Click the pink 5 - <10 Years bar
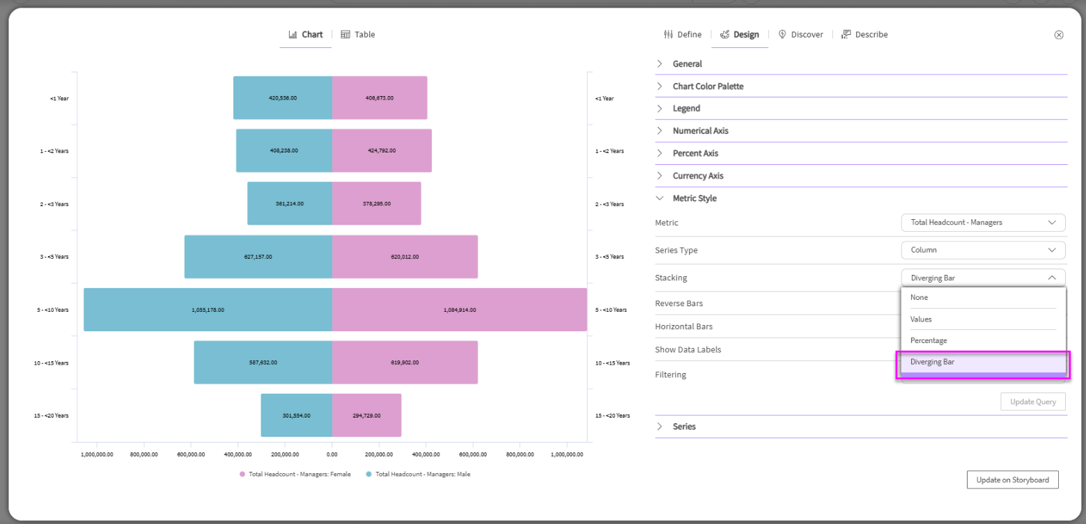The height and width of the screenshot is (524, 1086). click(x=460, y=310)
